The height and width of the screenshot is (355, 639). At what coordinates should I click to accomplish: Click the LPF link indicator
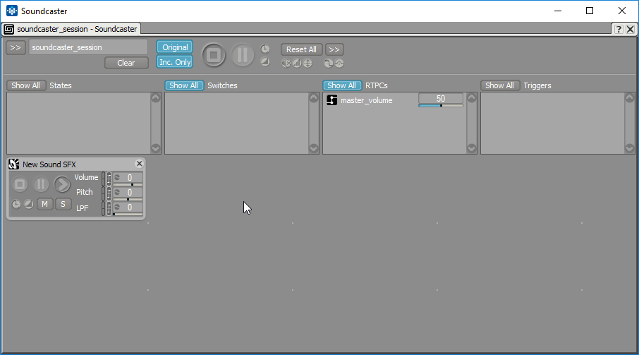pos(103,208)
